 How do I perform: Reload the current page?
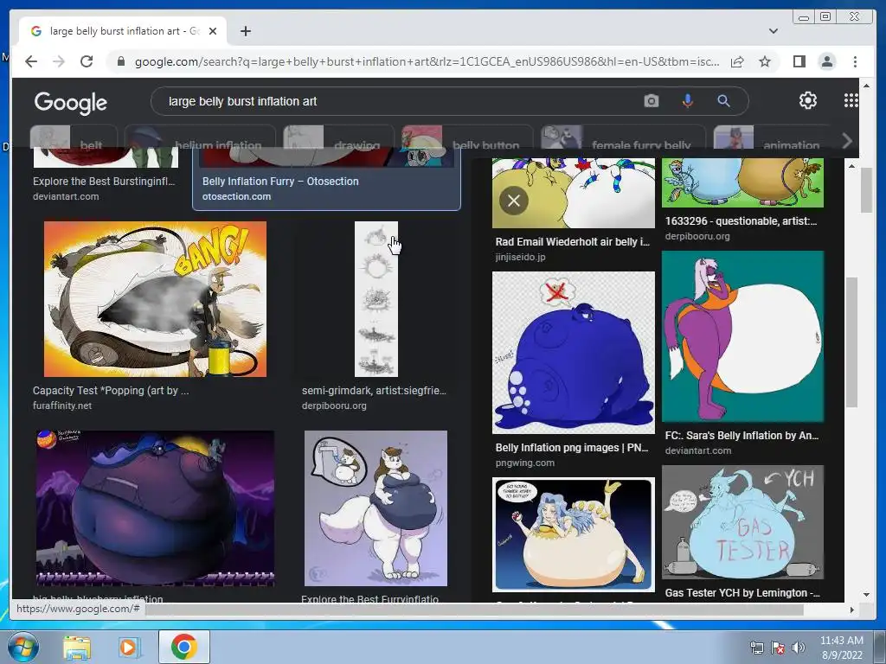[87, 61]
